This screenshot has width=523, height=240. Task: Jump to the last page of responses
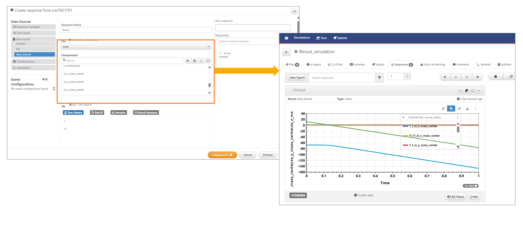[477, 77]
